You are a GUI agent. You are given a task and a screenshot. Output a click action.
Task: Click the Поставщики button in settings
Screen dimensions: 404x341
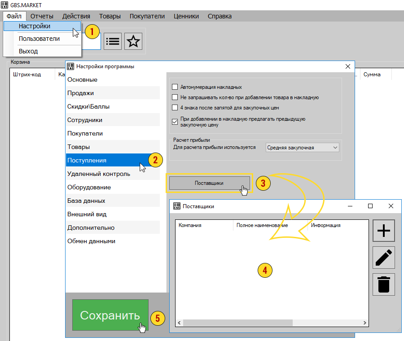(x=209, y=183)
